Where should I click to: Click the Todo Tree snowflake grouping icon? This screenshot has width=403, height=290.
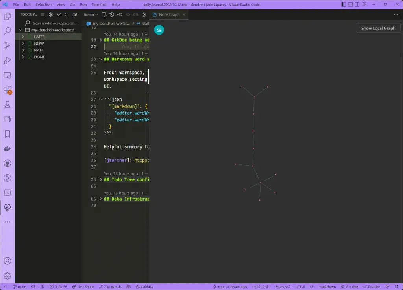(x=51, y=15)
